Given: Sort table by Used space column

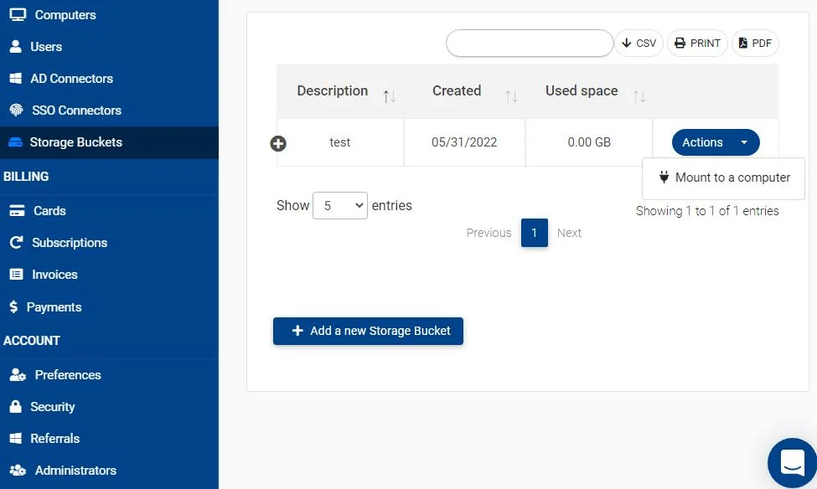Looking at the screenshot, I should tap(589, 91).
